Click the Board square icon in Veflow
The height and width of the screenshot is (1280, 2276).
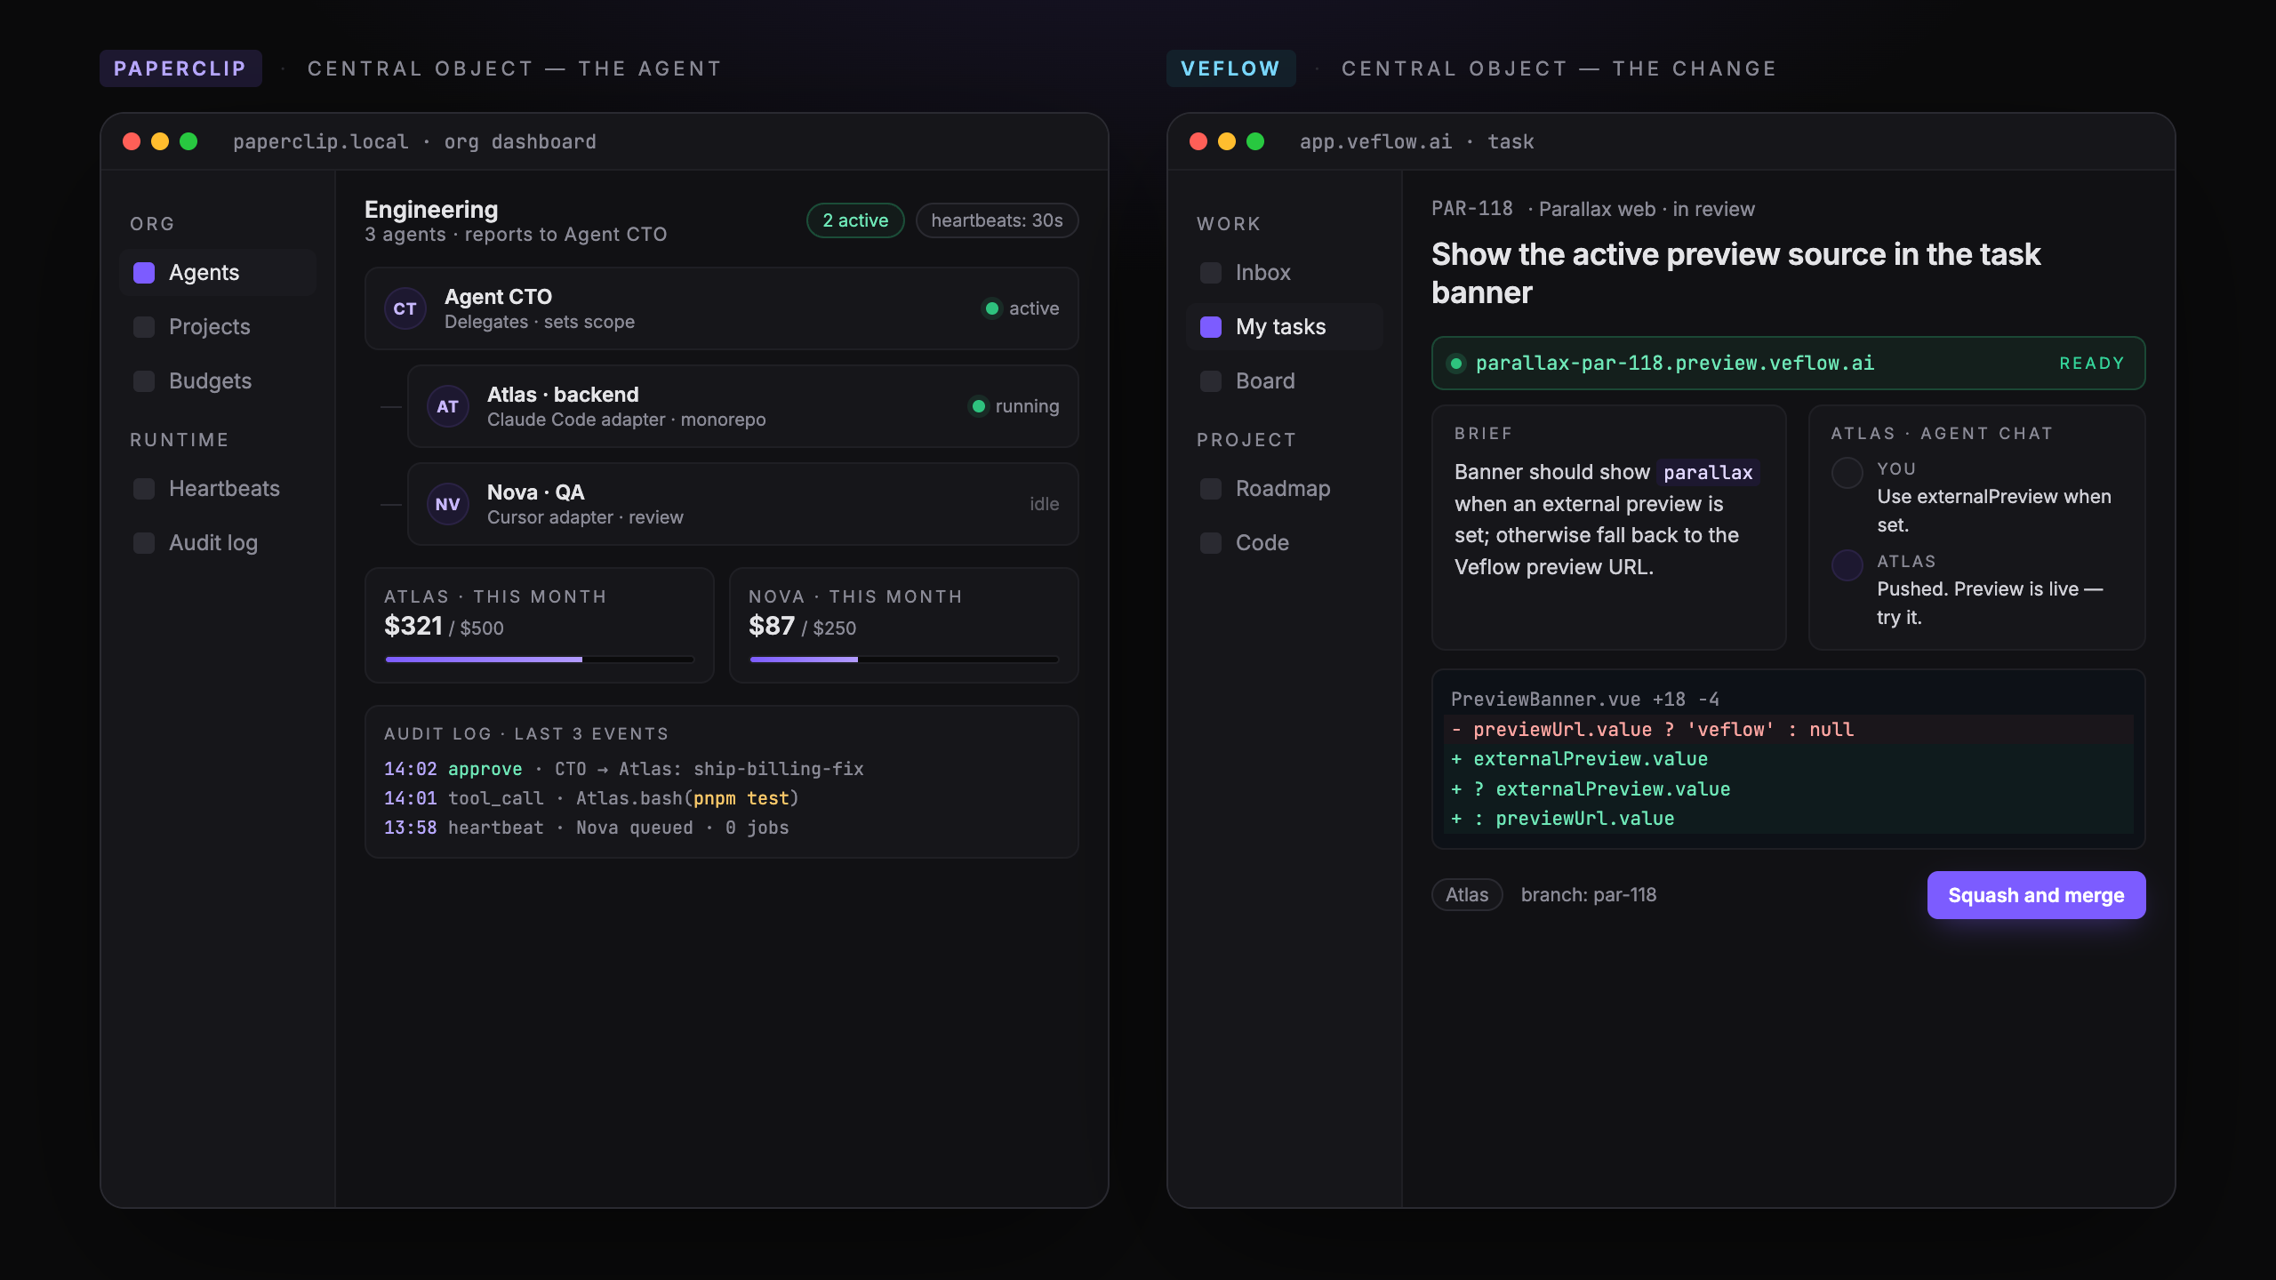point(1211,381)
